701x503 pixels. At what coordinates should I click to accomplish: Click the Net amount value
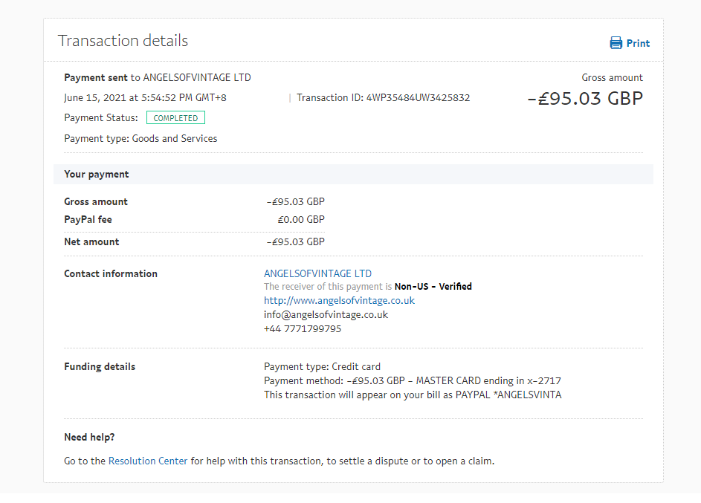coord(295,241)
